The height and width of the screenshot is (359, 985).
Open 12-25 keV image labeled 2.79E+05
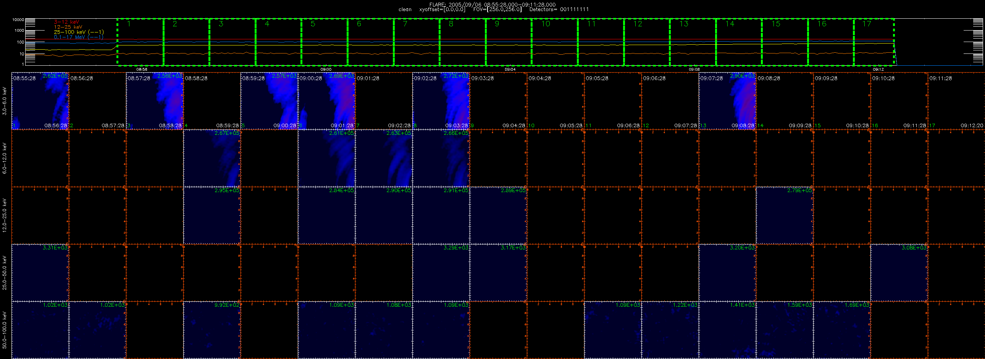click(x=785, y=215)
